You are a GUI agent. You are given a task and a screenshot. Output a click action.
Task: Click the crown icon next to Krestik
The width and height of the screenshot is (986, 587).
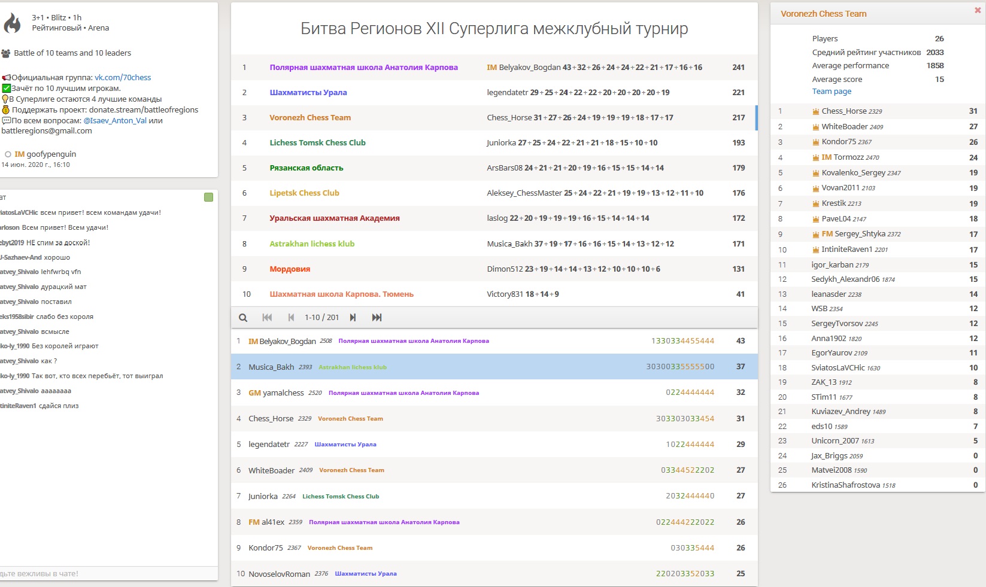(815, 203)
